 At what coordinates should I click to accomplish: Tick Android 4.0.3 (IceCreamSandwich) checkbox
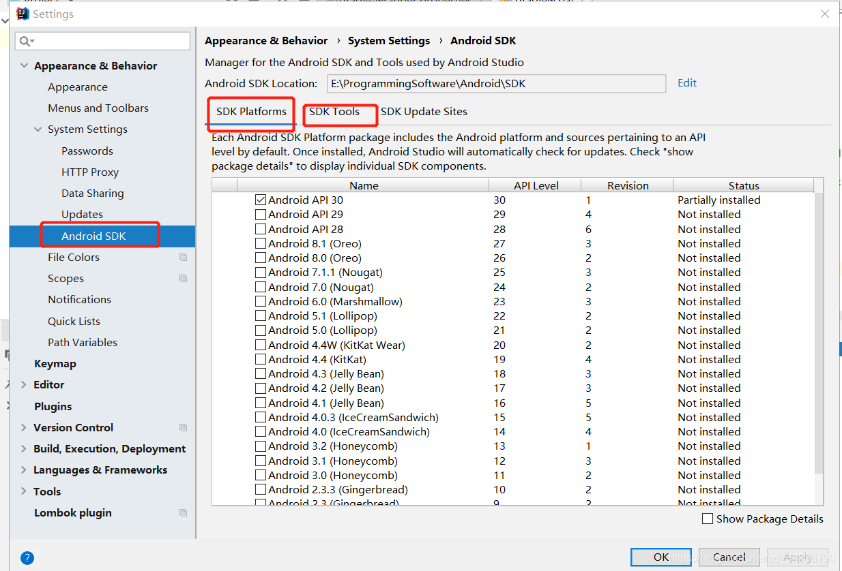pos(260,417)
